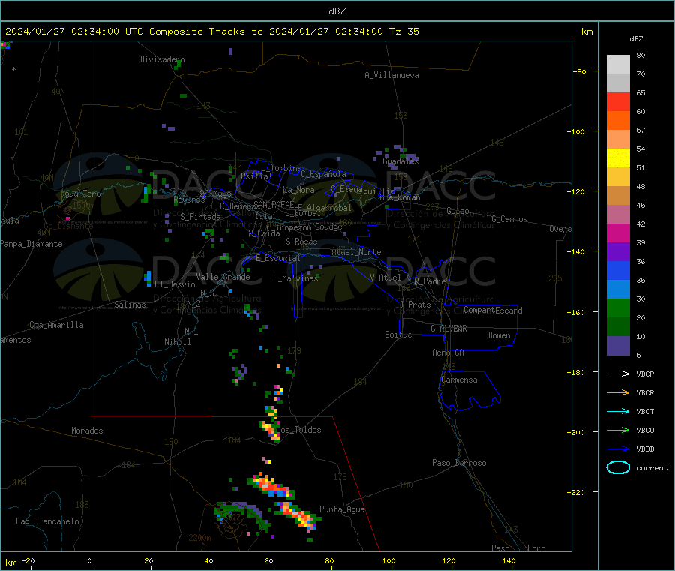Screen dimensions: 675x571
Task: Click the 'Valle_Grande' map label
Action: coord(223,276)
